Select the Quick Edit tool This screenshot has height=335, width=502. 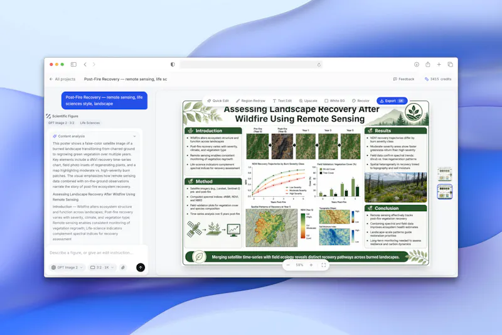(x=218, y=101)
